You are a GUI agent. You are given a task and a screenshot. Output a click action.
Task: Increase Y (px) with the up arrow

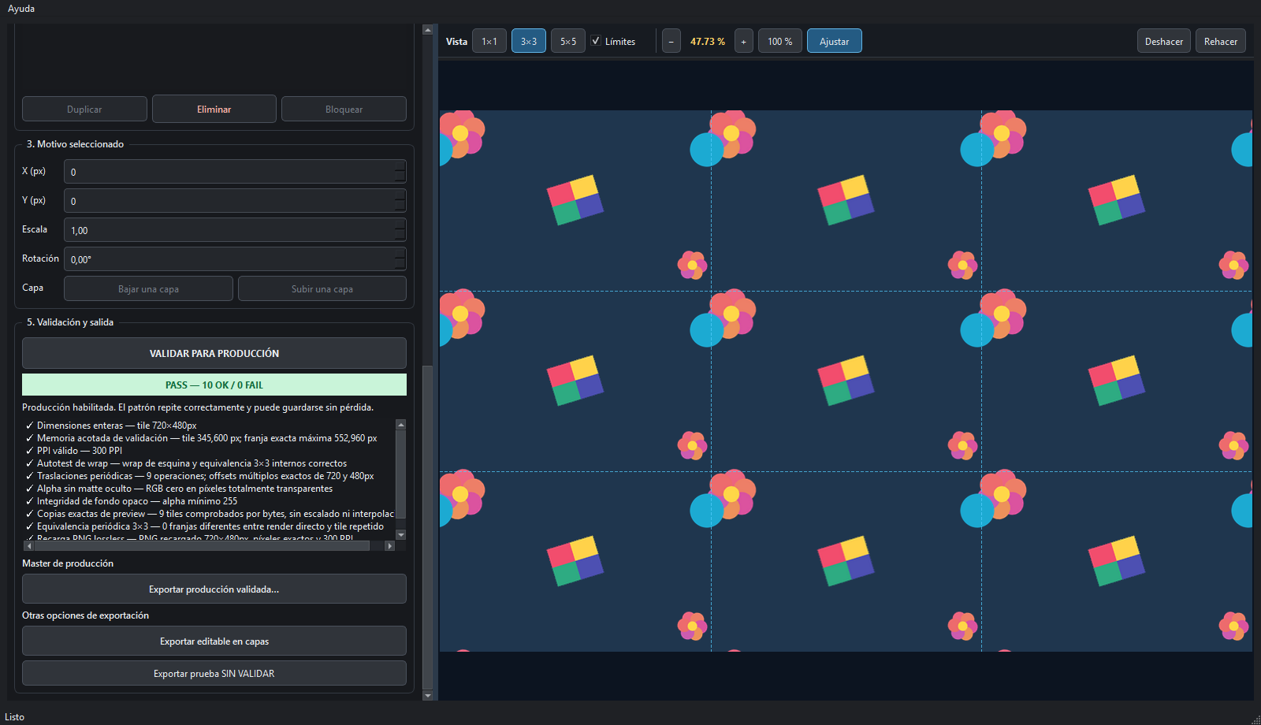click(x=400, y=195)
